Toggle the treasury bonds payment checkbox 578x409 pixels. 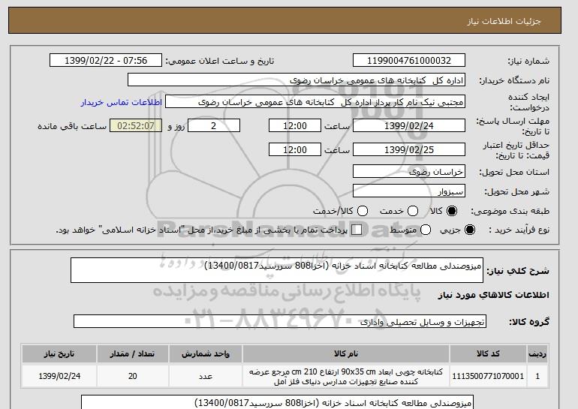357,230
